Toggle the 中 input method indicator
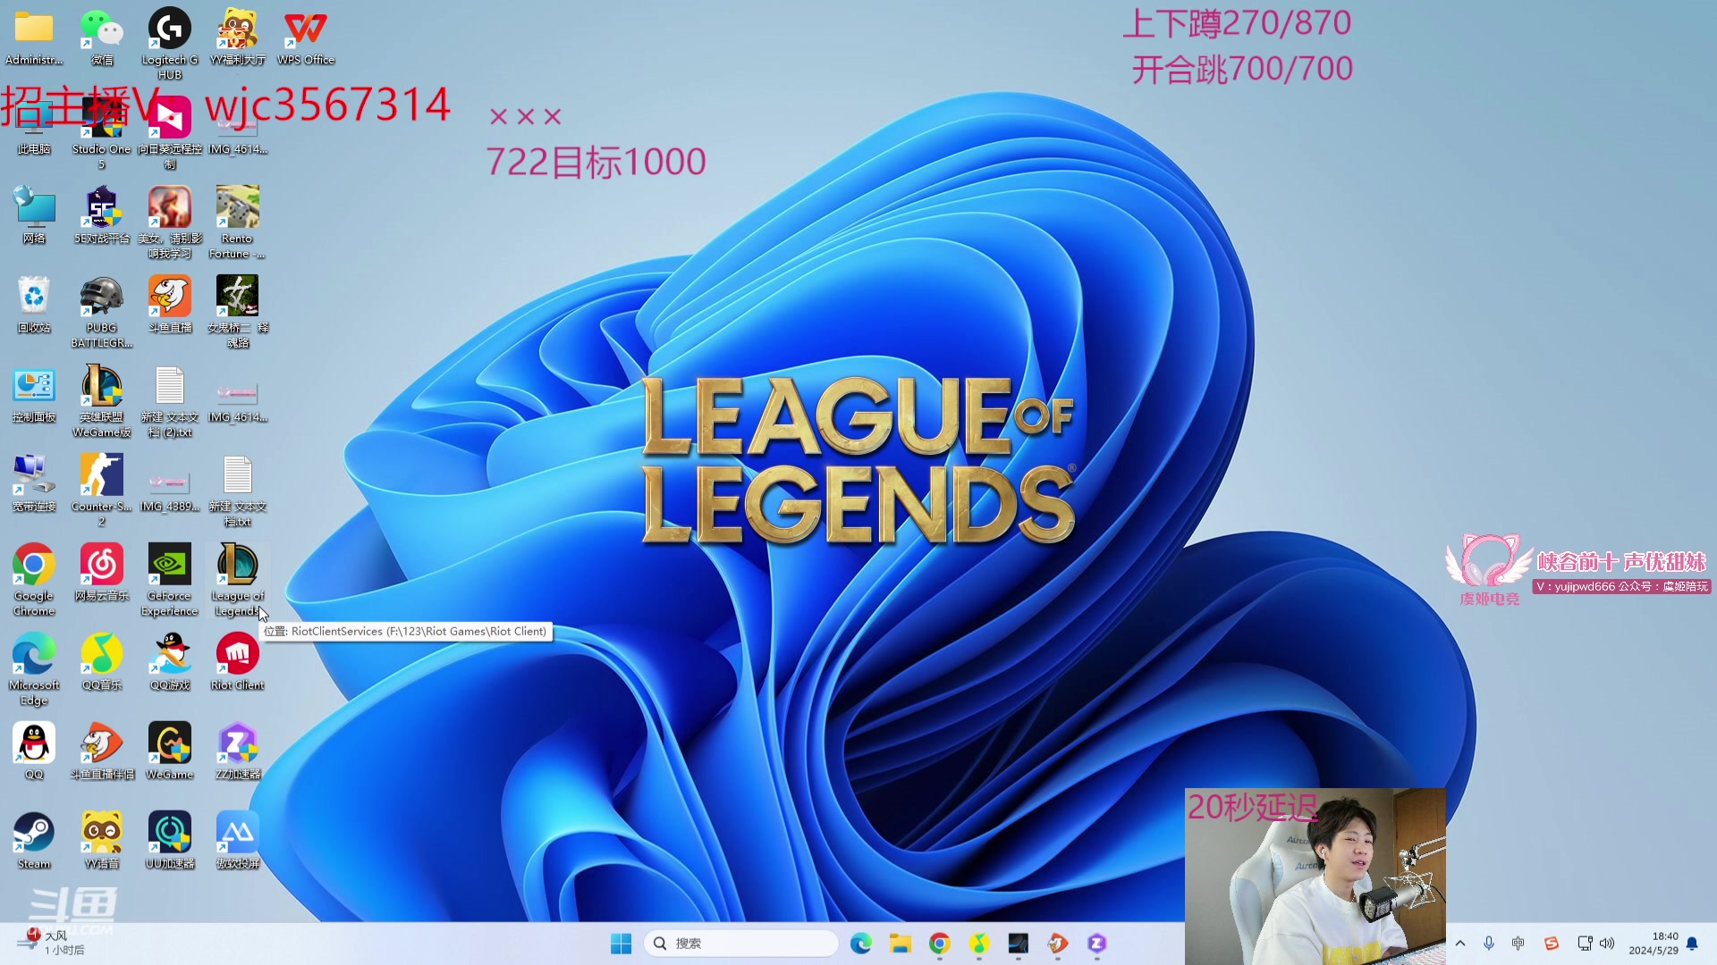 (x=1518, y=944)
